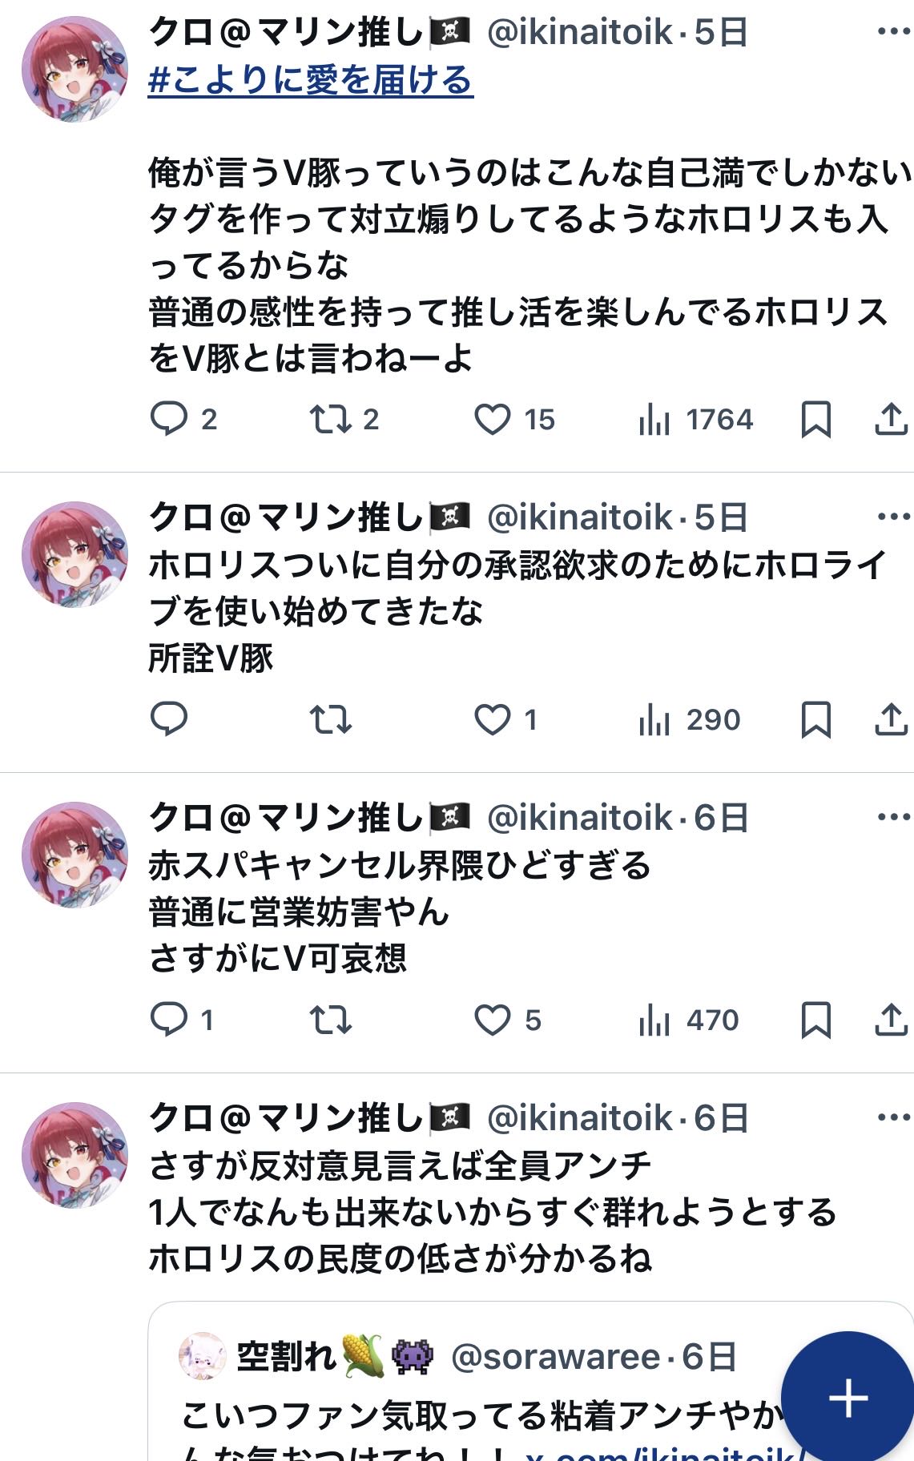Image resolution: width=914 pixels, height=1461 pixels.
Task: Compose a new post with plus button
Action: coord(848,1398)
